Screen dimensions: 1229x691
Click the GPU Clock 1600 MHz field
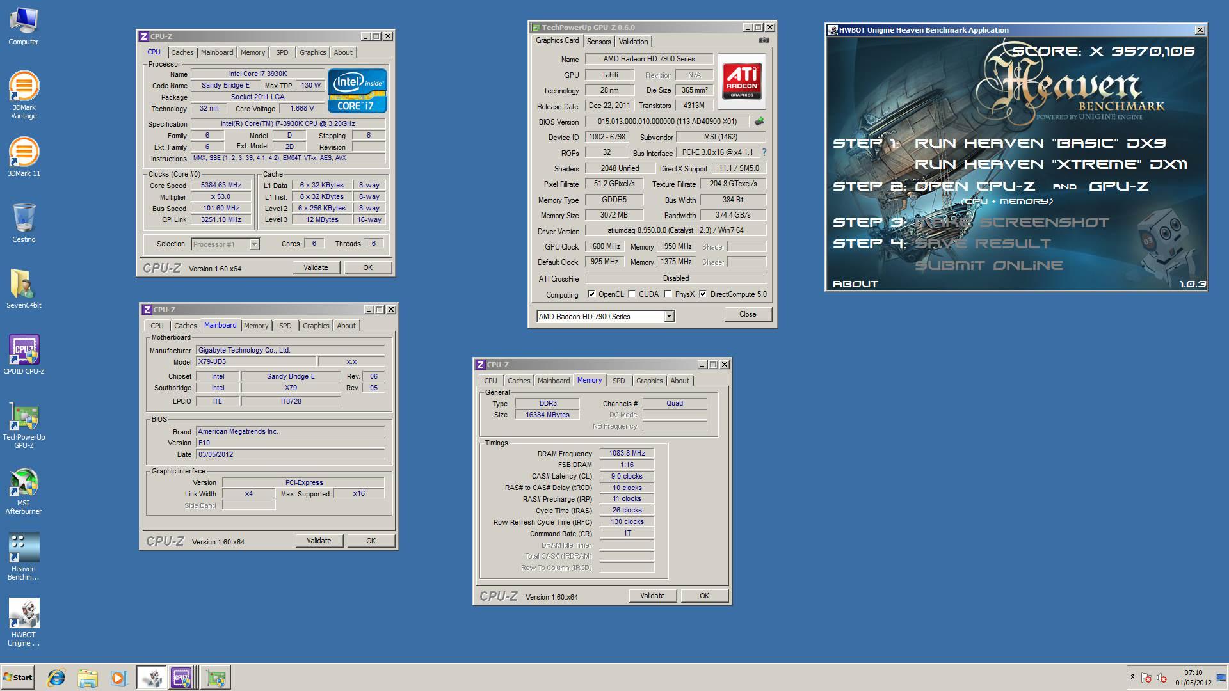pos(605,246)
